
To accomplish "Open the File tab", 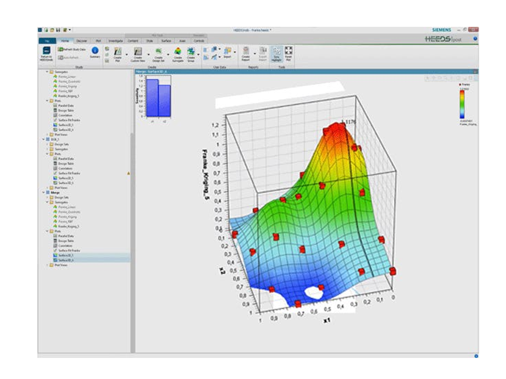I will coord(47,41).
